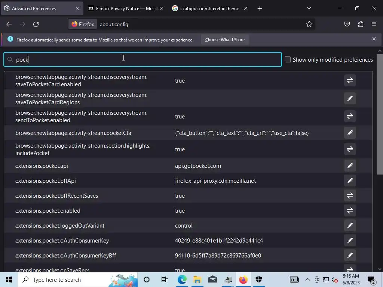Edit extensions.pocket.api value
Image resolution: width=383 pixels, height=287 pixels.
pos(350,166)
